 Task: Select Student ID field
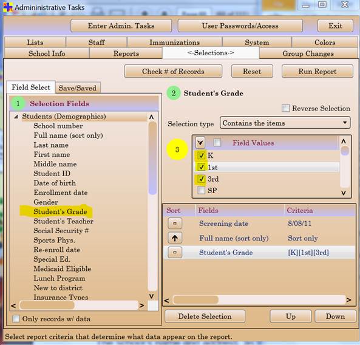pyautogui.click(x=52, y=174)
